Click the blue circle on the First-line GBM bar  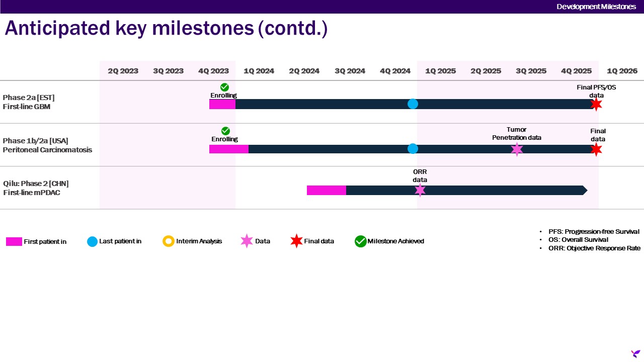[413, 104]
